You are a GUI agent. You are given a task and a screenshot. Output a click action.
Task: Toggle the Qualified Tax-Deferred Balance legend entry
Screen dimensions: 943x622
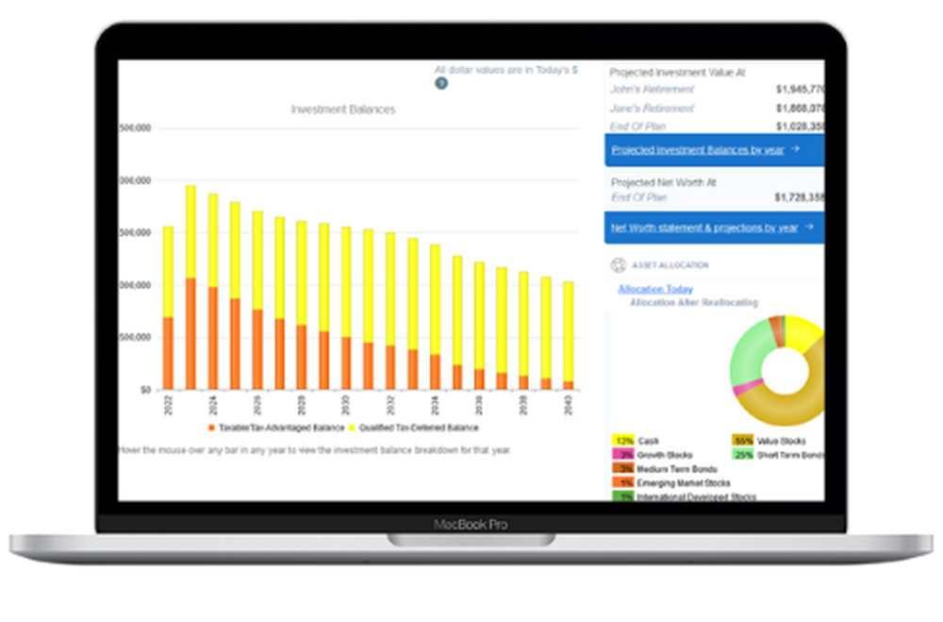414,428
